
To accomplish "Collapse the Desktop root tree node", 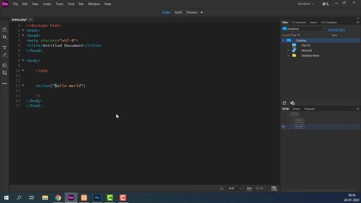I will pos(283,40).
